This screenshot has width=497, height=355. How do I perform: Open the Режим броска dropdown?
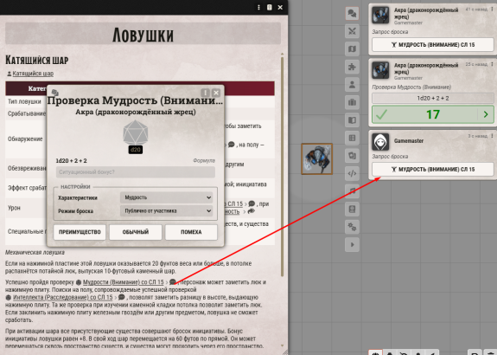tap(167, 211)
